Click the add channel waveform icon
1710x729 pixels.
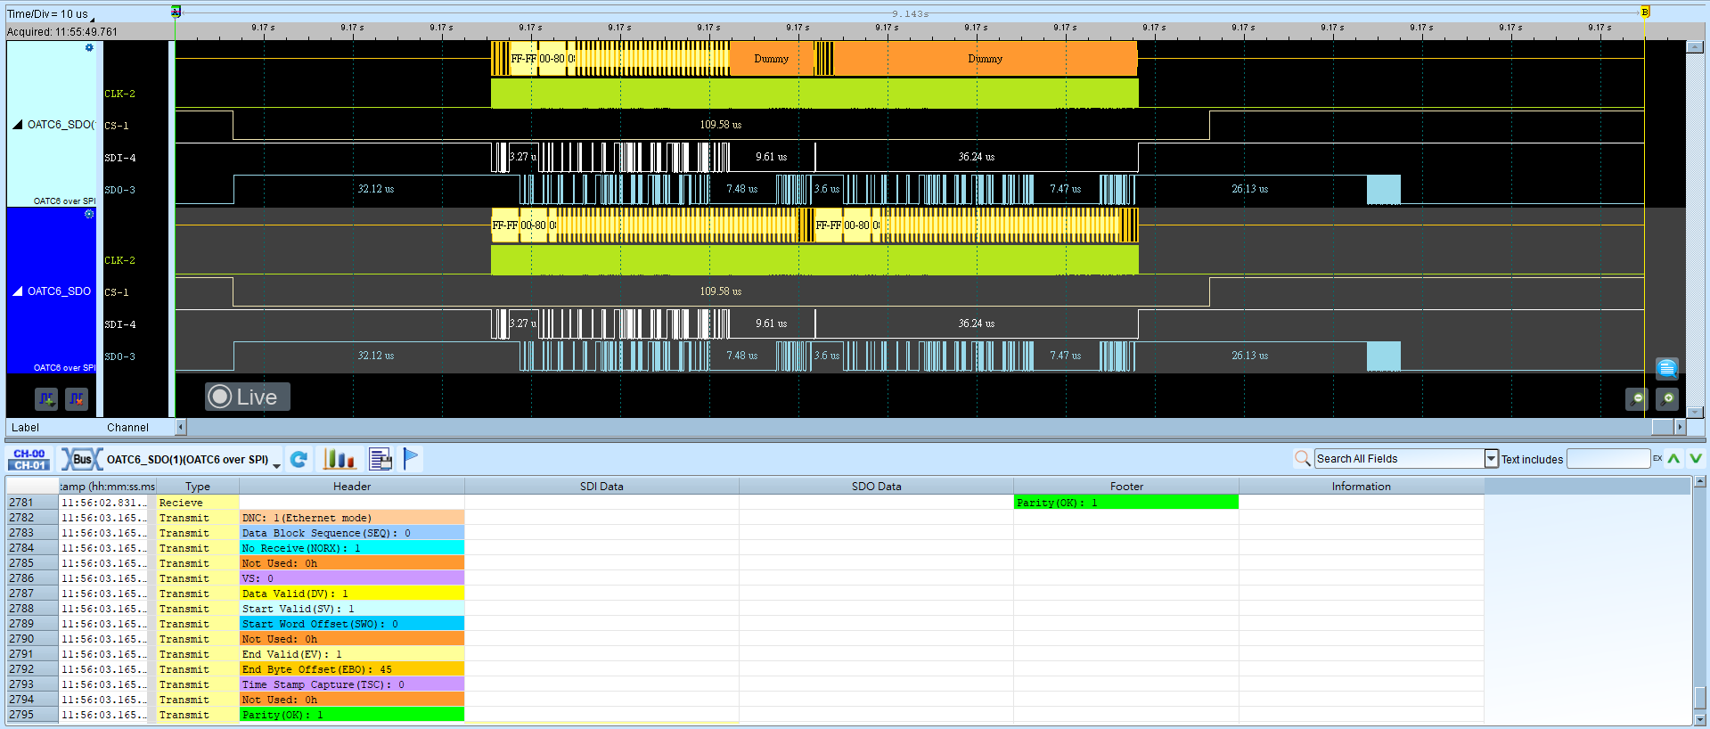coord(46,399)
